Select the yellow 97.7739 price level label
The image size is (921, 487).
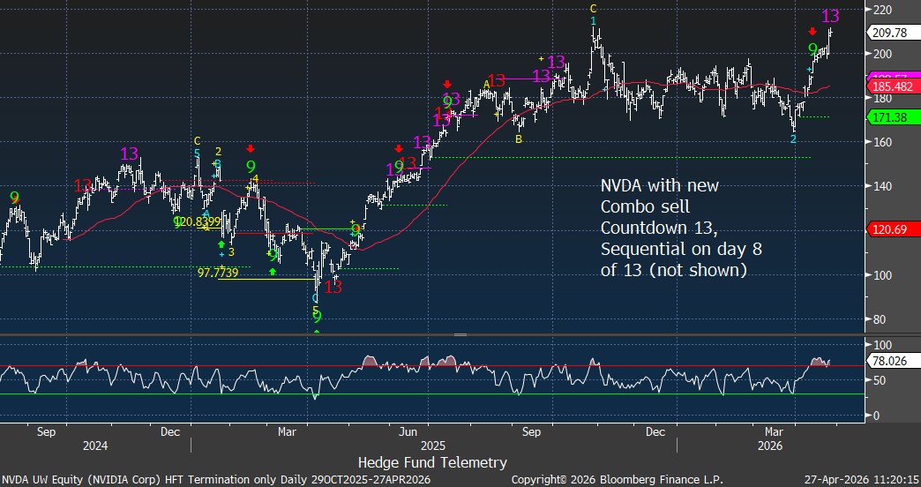click(x=219, y=273)
